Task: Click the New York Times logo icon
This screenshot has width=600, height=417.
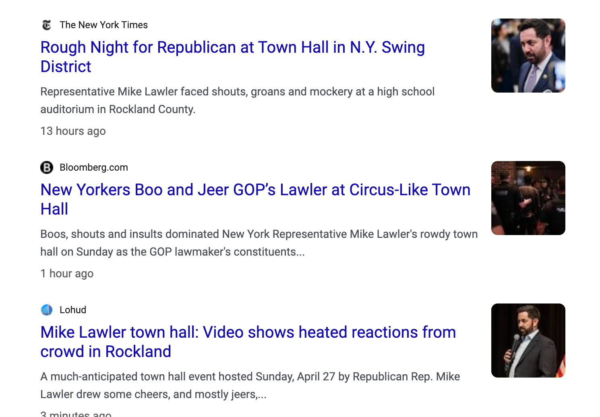Action: click(x=47, y=25)
